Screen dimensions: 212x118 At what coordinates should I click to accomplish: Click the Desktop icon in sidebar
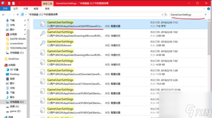point(7,74)
